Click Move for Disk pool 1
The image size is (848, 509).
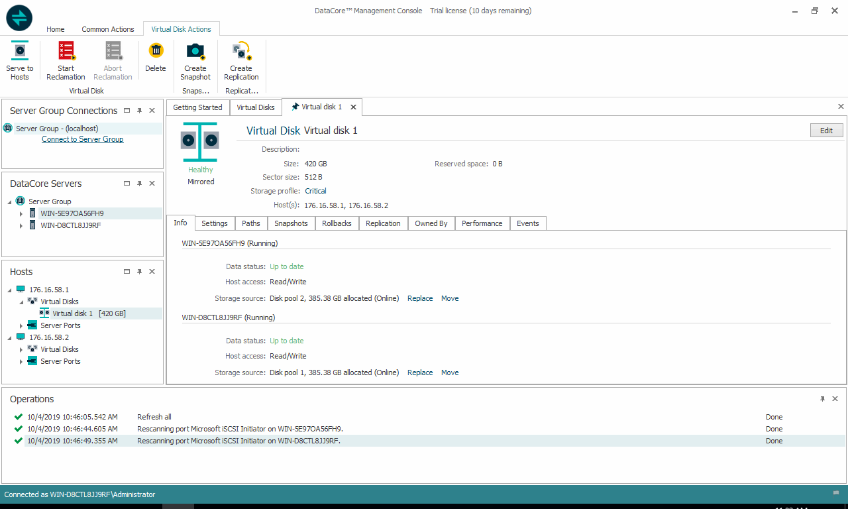coord(450,372)
